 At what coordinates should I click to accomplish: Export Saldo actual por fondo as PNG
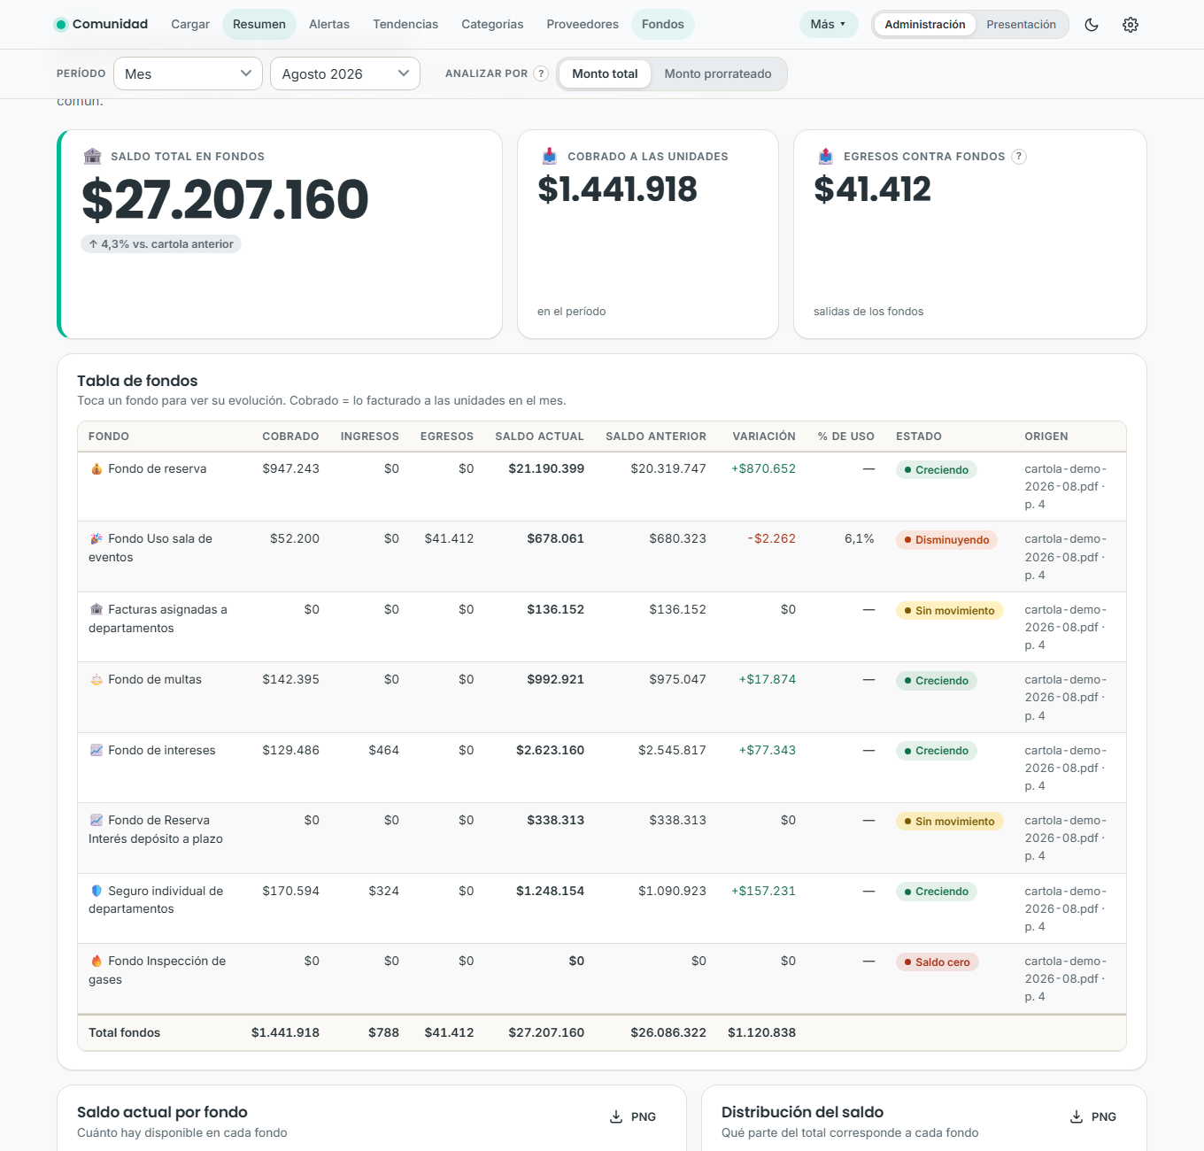[633, 1117]
